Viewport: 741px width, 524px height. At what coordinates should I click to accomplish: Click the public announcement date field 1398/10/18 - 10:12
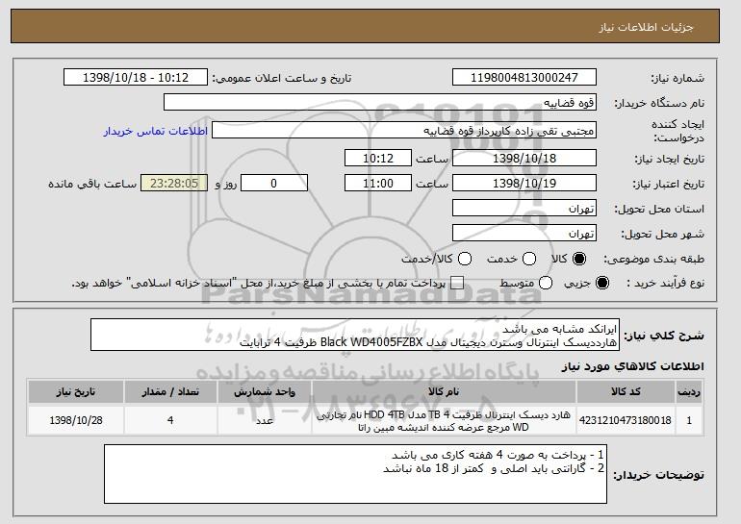pos(136,78)
